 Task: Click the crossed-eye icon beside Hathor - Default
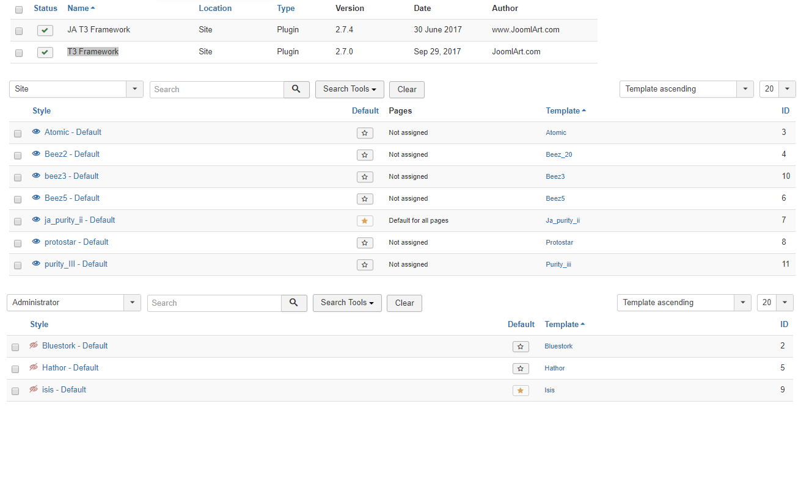[34, 367]
